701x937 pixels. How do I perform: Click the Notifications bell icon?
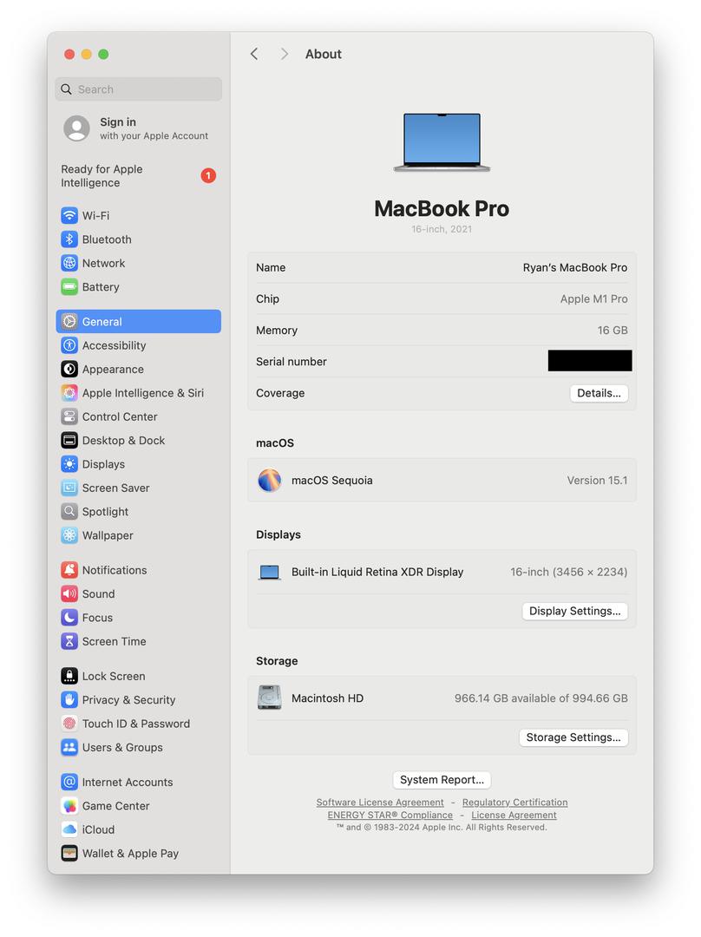coord(69,570)
